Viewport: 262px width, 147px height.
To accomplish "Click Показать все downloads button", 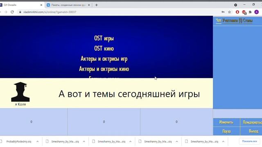I will [249, 141].
